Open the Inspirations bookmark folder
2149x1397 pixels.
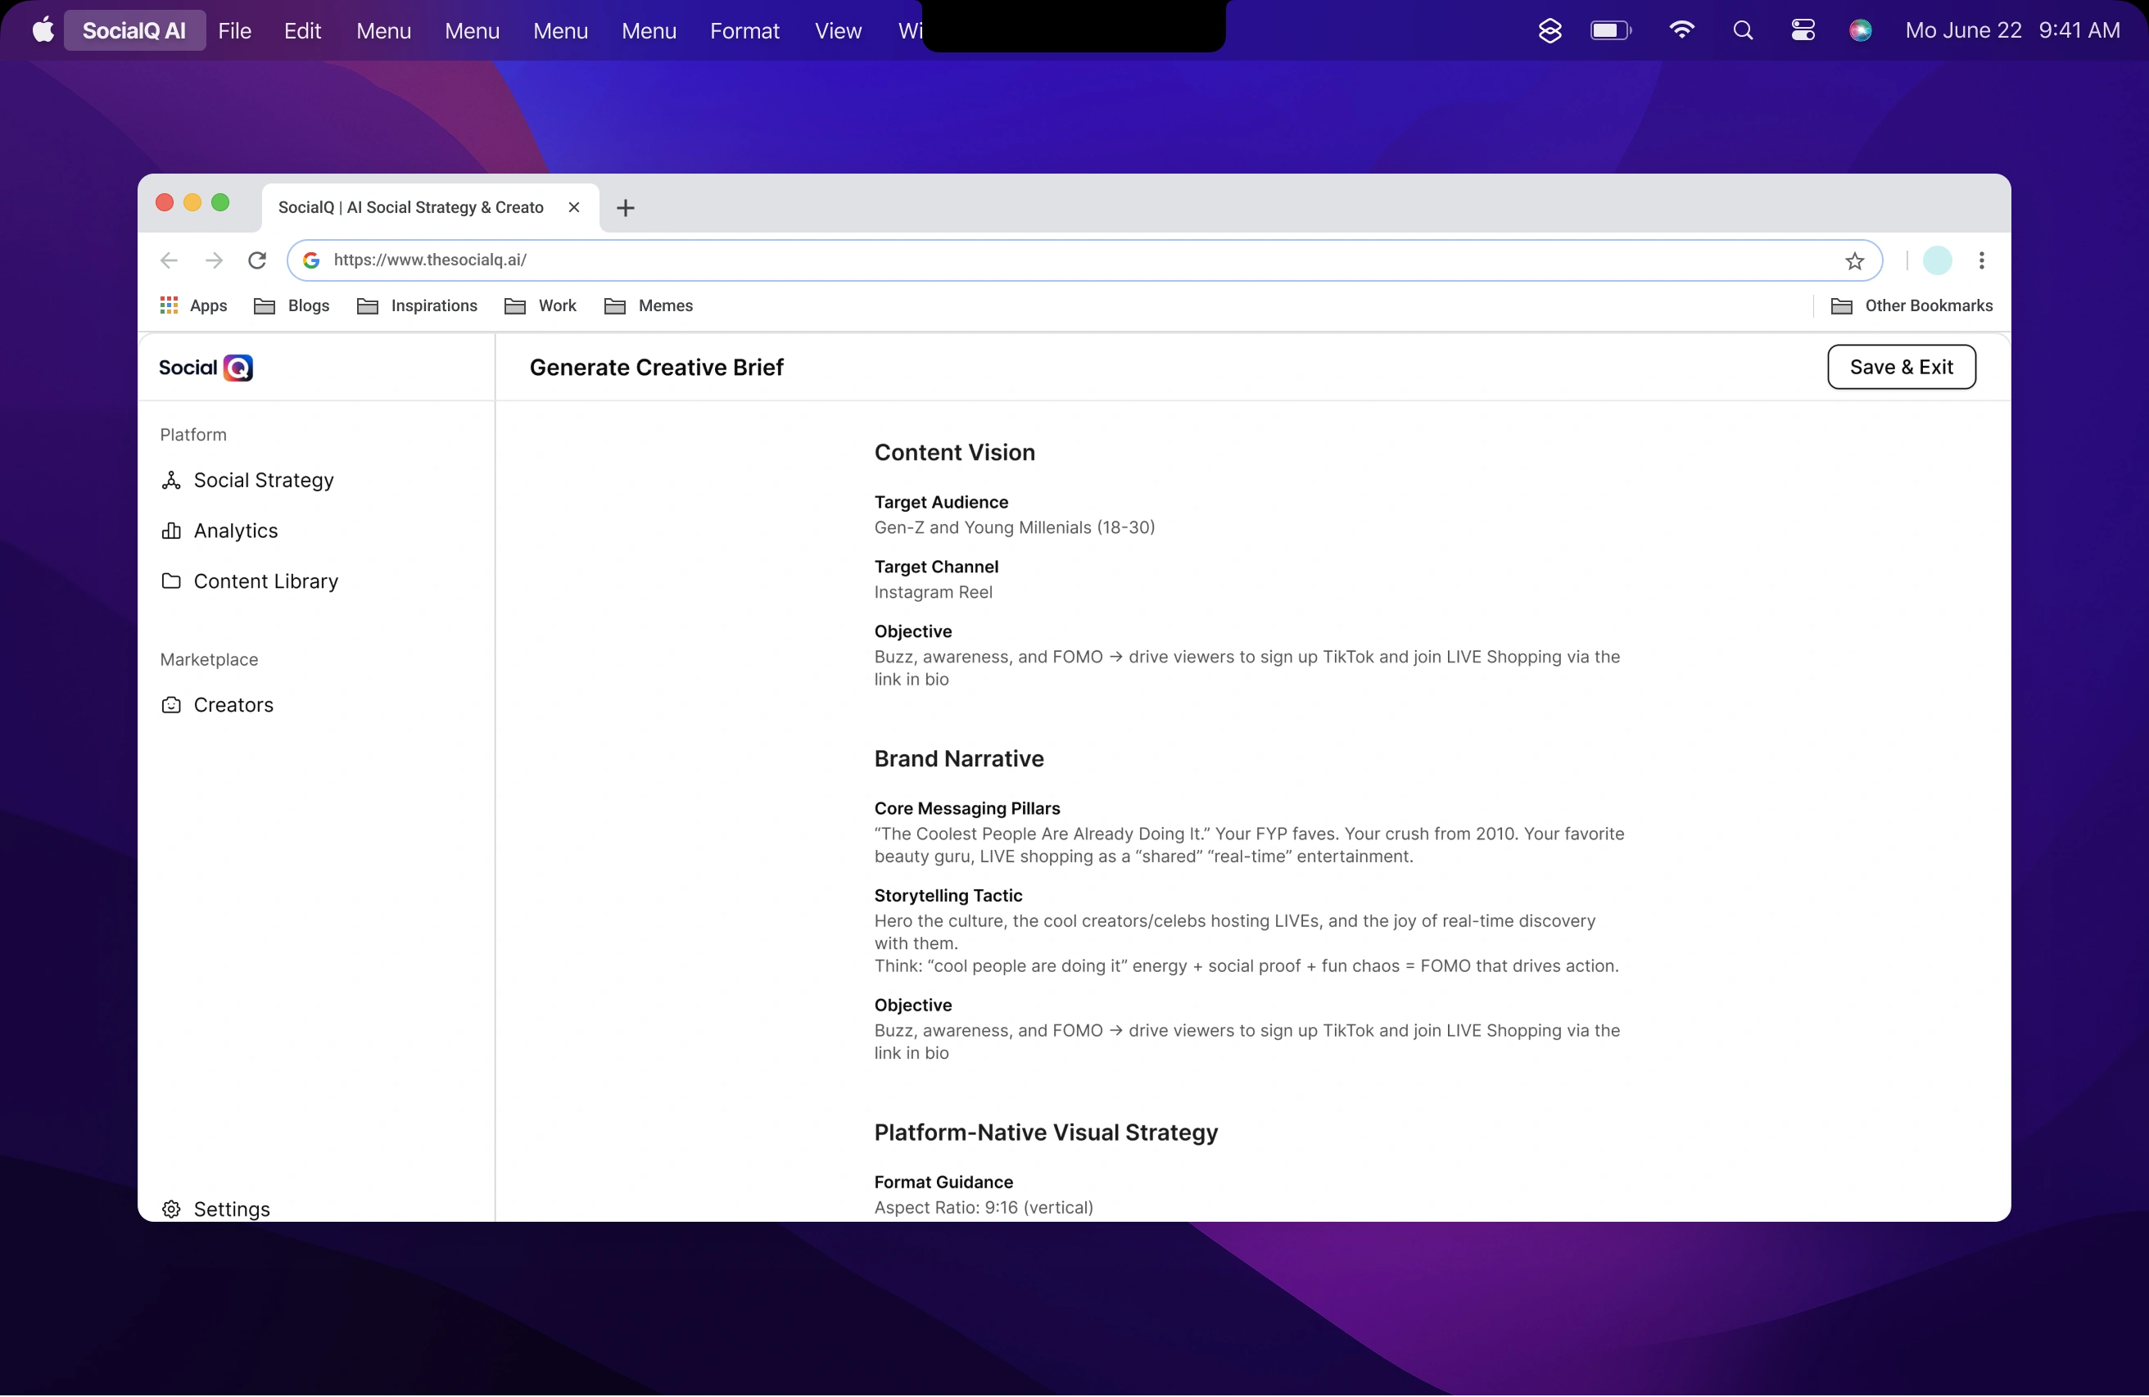417,306
